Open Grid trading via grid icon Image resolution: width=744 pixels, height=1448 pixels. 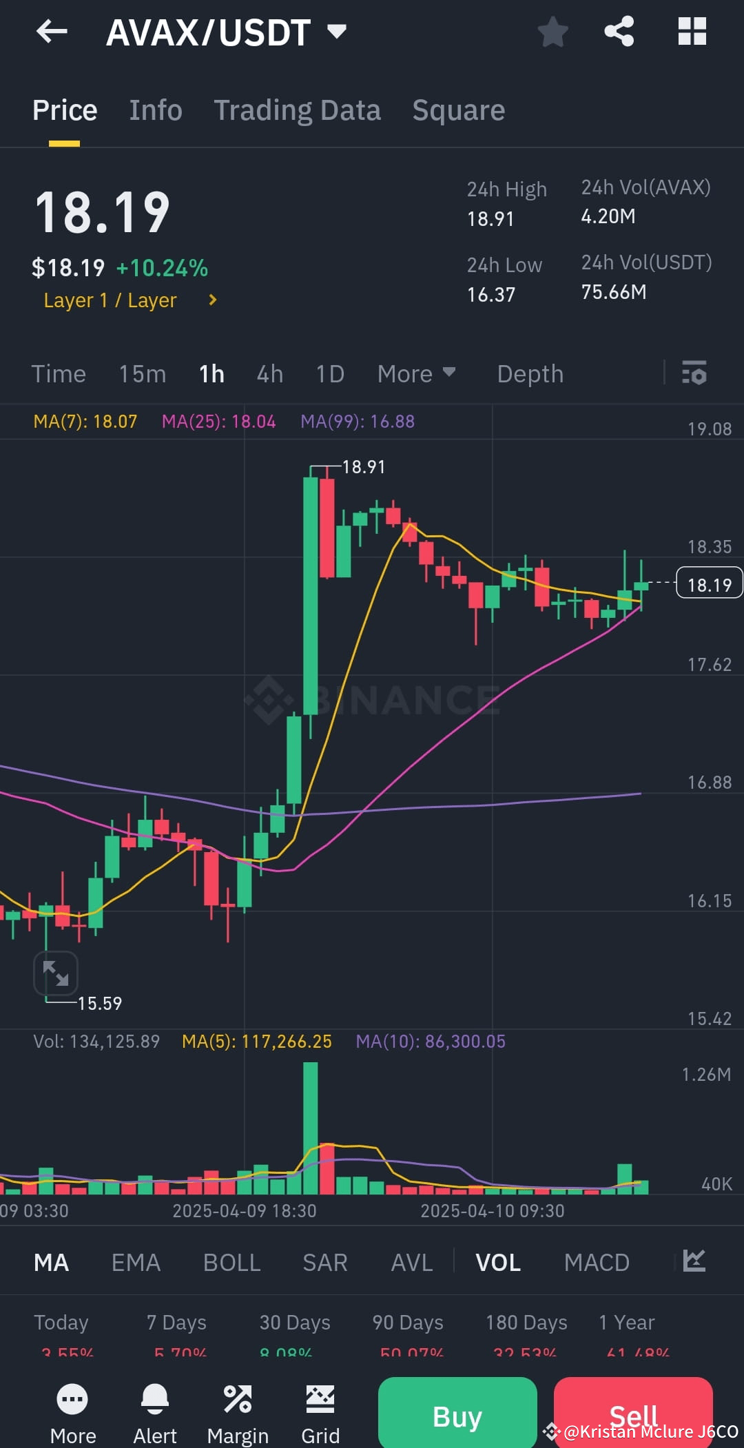pyautogui.click(x=320, y=1400)
